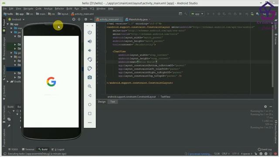The height and width of the screenshot is (157, 279).
Task: Click scroll-from-source target icon in project panel
Action: coord(74,19)
